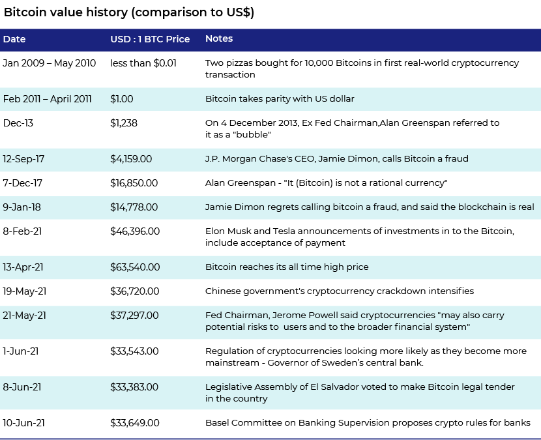Select the note about two pizzas bought
This screenshot has height=440, width=541.
[362, 68]
